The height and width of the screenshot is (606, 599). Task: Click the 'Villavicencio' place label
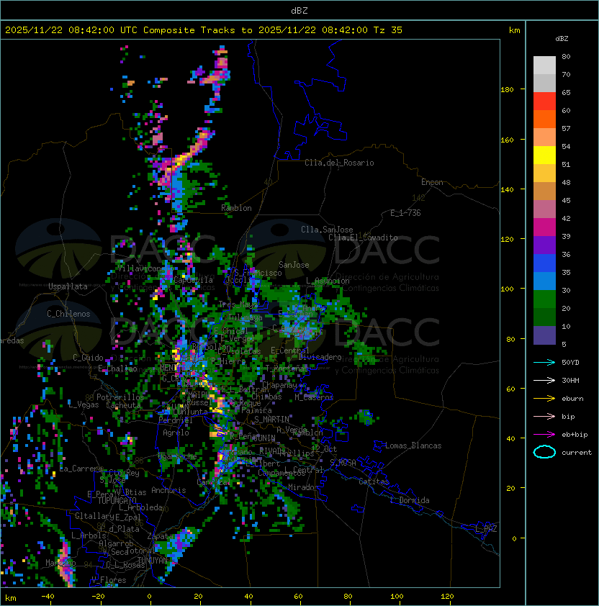point(145,268)
